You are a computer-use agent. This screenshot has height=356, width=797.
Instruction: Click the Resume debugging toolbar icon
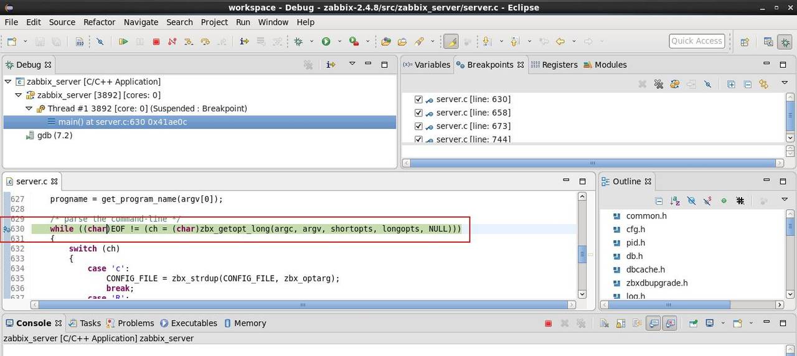pyautogui.click(x=123, y=42)
